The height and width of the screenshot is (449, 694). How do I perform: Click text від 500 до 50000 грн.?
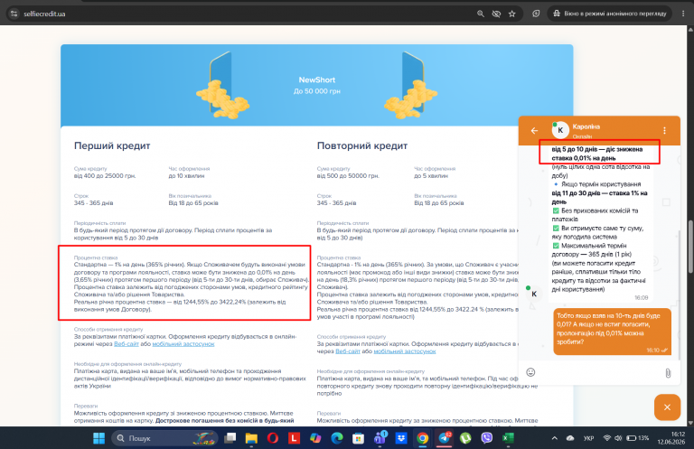tap(348, 175)
